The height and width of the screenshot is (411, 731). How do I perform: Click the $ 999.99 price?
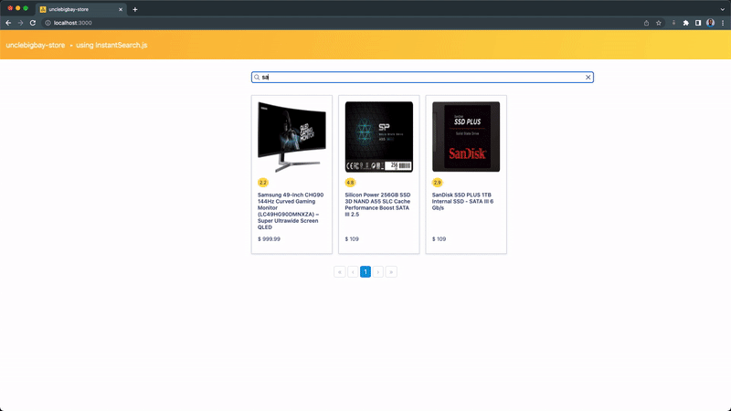tap(269, 239)
